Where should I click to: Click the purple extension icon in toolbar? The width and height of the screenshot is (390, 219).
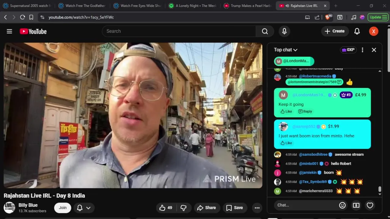tap(362, 17)
